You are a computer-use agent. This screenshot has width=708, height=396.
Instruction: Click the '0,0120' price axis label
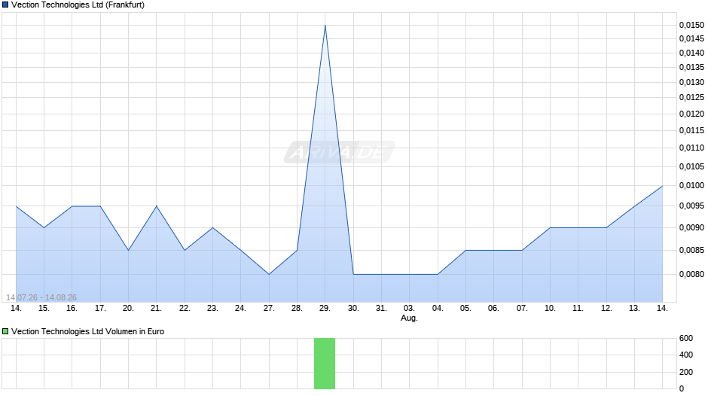coord(691,114)
